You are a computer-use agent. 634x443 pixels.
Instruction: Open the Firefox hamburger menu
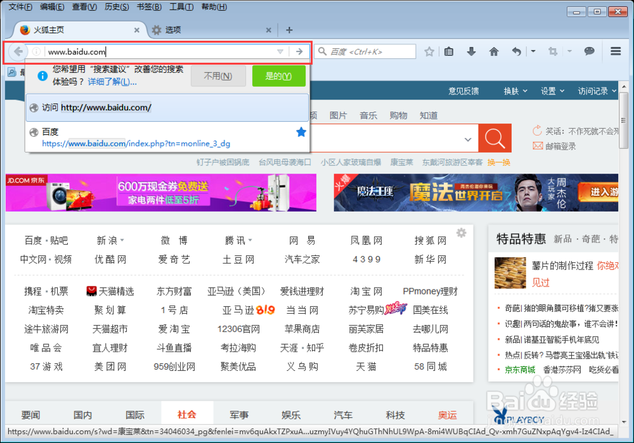tap(616, 51)
